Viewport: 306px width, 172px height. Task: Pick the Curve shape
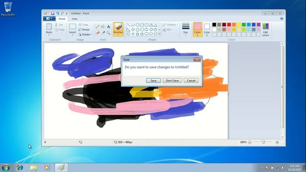(133, 25)
